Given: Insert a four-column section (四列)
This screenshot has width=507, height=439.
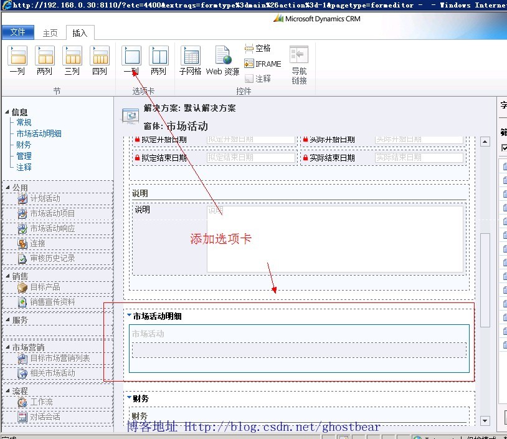Looking at the screenshot, I should point(100,60).
